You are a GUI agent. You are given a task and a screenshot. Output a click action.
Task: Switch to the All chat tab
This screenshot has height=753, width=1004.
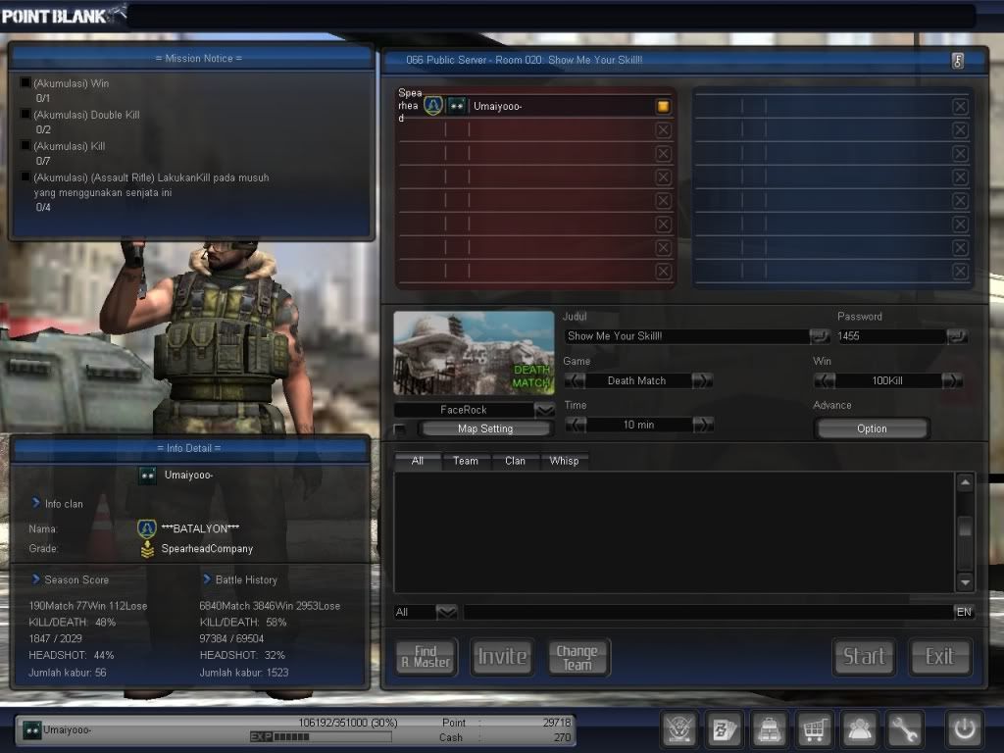418,461
